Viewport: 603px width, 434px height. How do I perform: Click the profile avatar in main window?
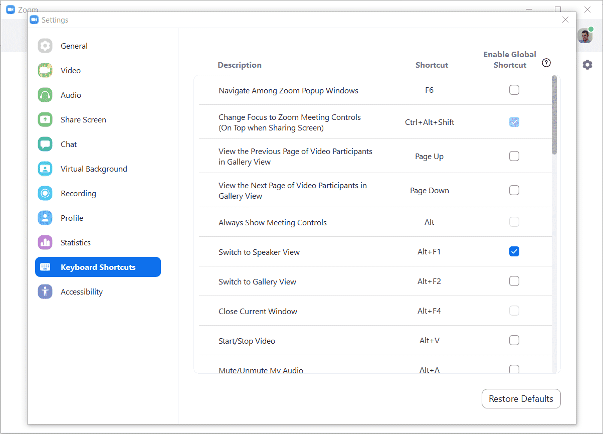click(584, 36)
